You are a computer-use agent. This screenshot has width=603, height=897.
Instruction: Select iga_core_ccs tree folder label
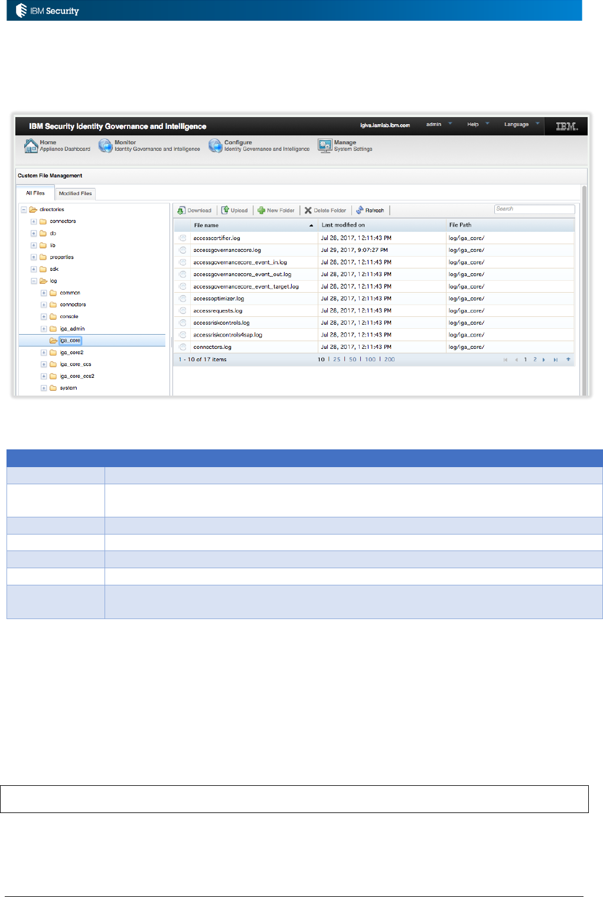(76, 364)
